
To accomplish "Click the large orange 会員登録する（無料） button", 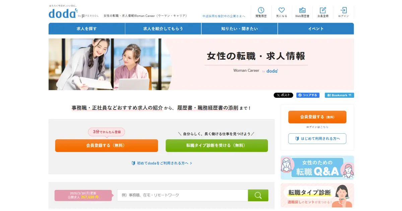I will click(107, 146).
